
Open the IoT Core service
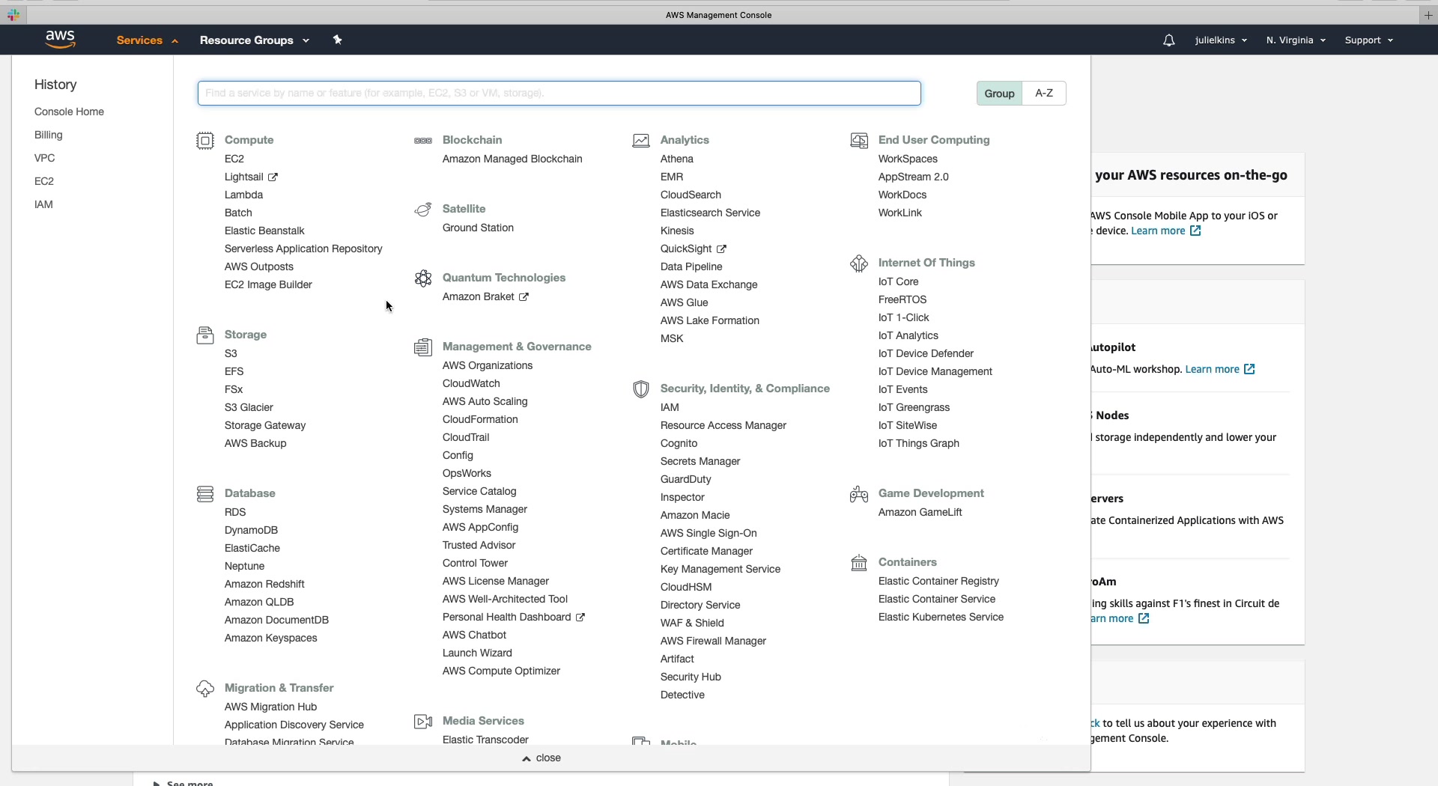pos(898,282)
